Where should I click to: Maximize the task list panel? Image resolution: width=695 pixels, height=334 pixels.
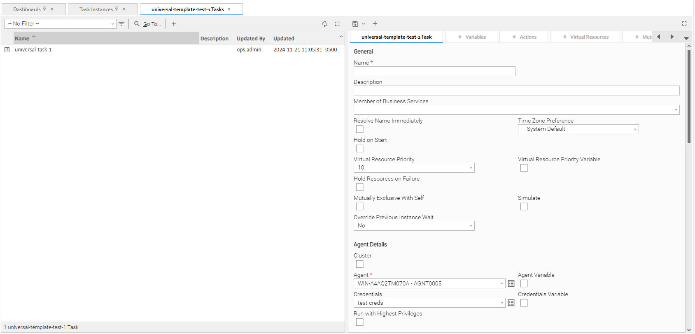point(337,24)
